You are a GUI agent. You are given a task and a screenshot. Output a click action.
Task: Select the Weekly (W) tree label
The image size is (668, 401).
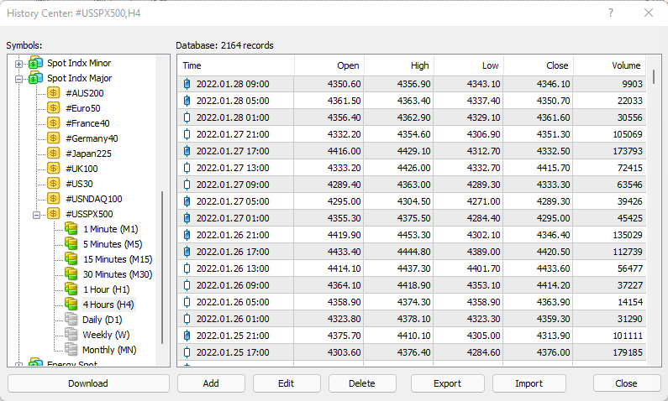[106, 335]
